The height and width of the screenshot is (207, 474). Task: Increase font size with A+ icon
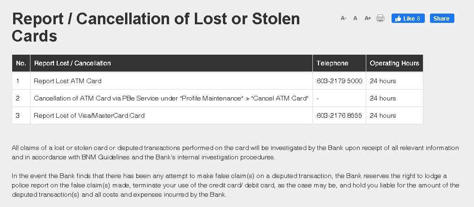368,18
